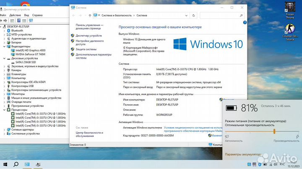Viewport: 302px width, 169px height.
Task: Click the Control Panel System taskbar button
Action: pyautogui.click(x=27, y=164)
